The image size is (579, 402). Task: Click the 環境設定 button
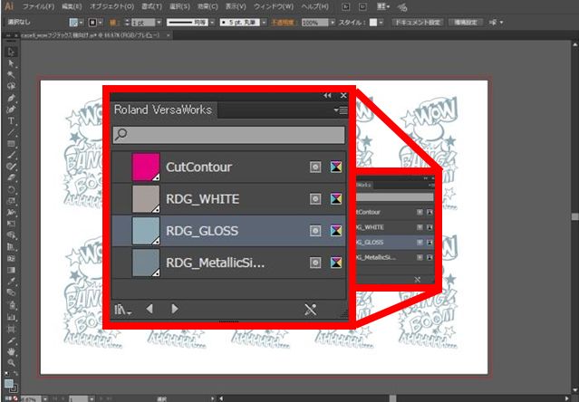coord(465,23)
